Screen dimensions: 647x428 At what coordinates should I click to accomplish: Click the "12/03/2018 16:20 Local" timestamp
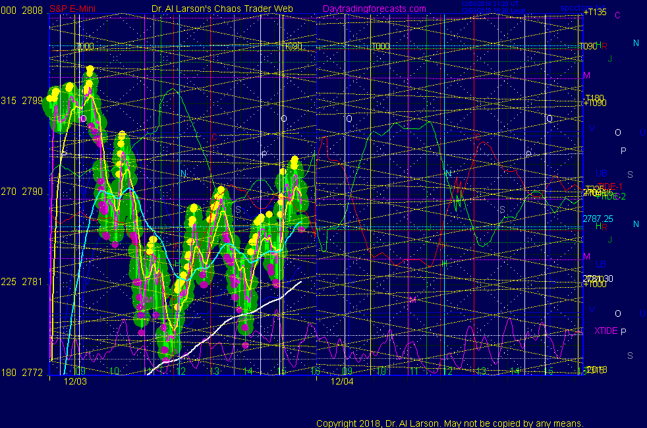tap(493, 11)
